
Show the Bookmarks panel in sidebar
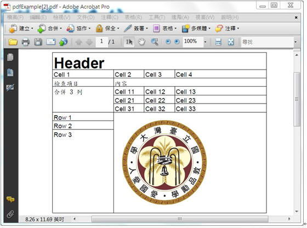(x=10, y=72)
